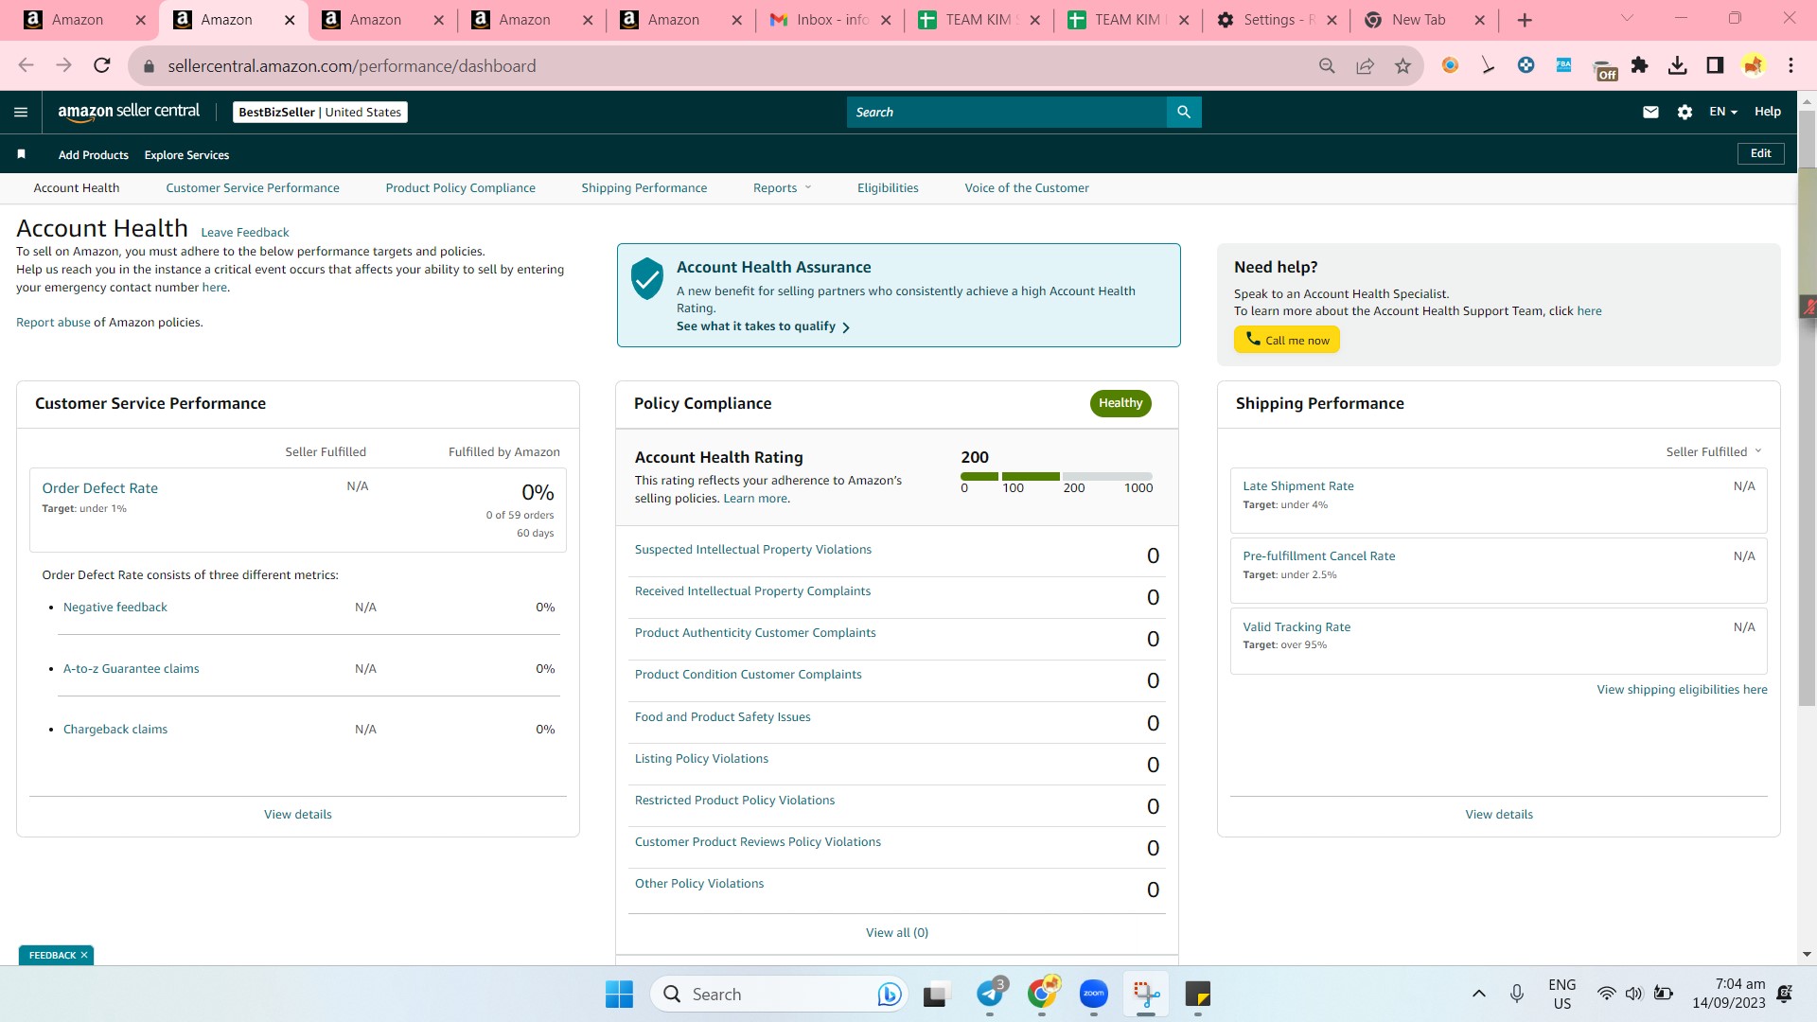1817x1022 pixels.
Task: Open the Shipping Performance menu item
Action: coord(644,187)
